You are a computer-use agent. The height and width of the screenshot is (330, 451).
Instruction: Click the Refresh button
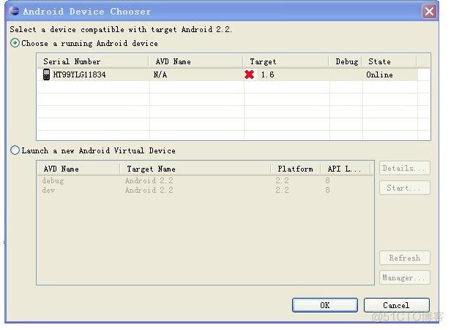click(405, 258)
